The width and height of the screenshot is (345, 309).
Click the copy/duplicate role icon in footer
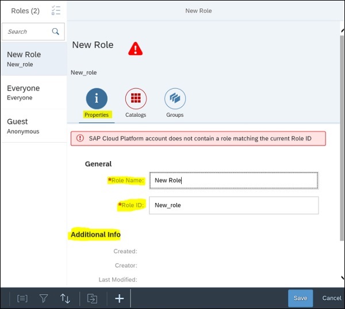tap(92, 298)
